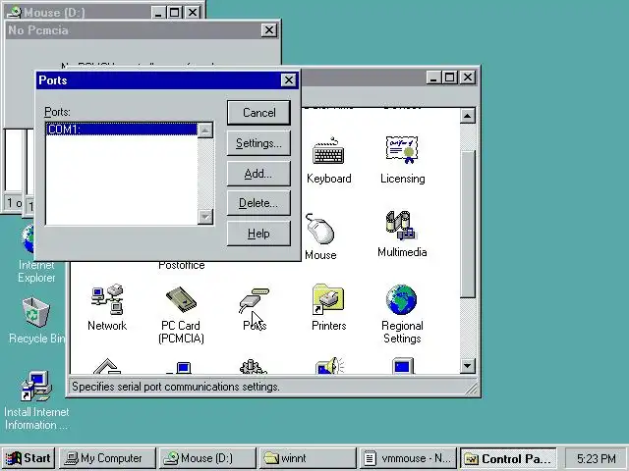This screenshot has width=629, height=471.
Task: Click the Add... button in Ports dialog
Action: point(258,174)
